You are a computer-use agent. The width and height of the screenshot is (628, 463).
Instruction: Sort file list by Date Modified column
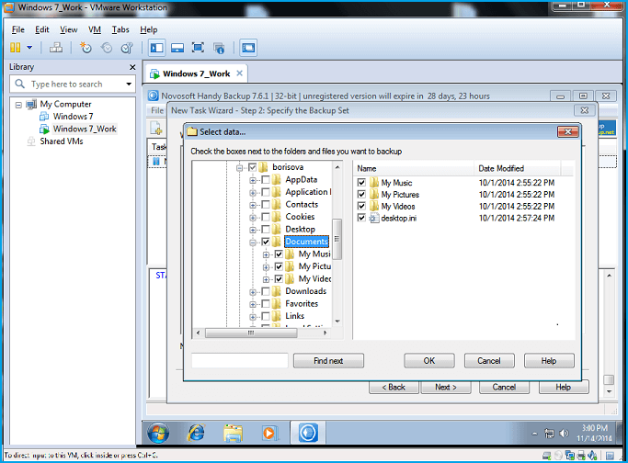[517, 168]
